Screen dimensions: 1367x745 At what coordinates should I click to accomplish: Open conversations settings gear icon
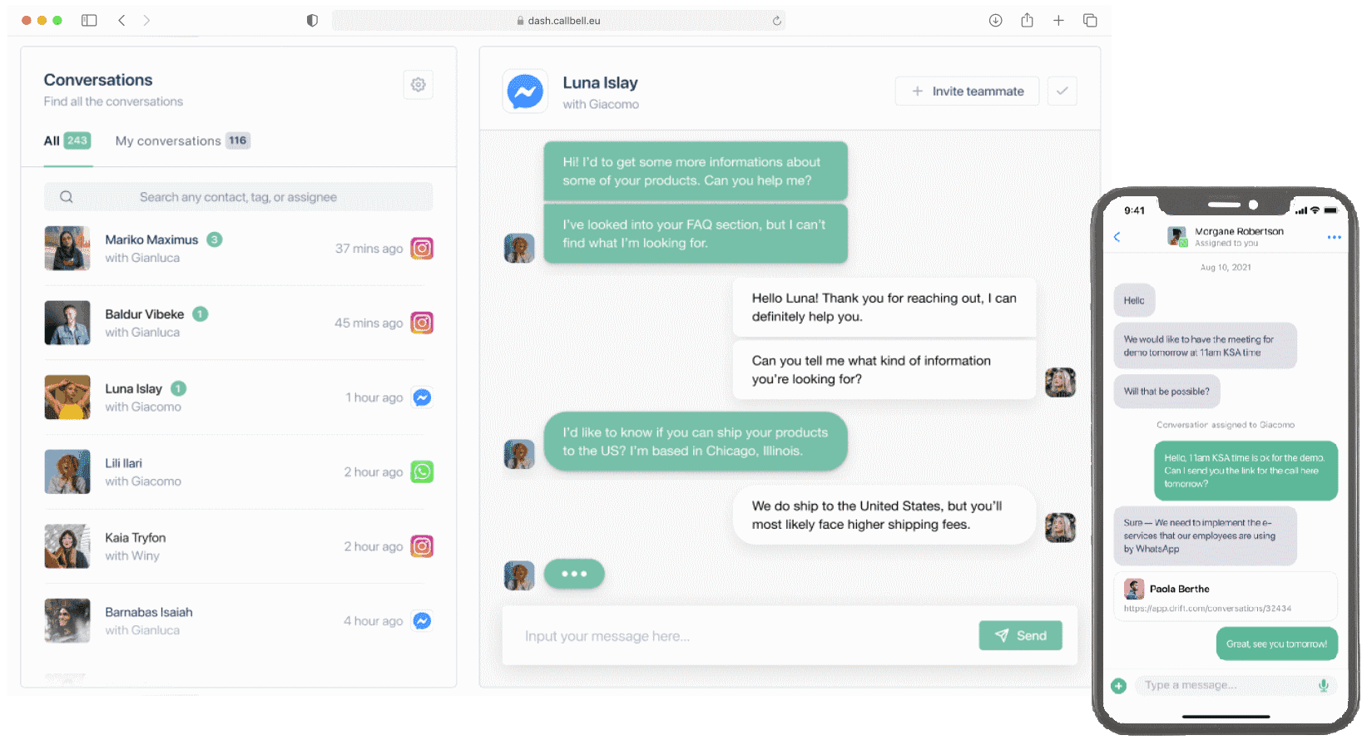[x=418, y=85]
